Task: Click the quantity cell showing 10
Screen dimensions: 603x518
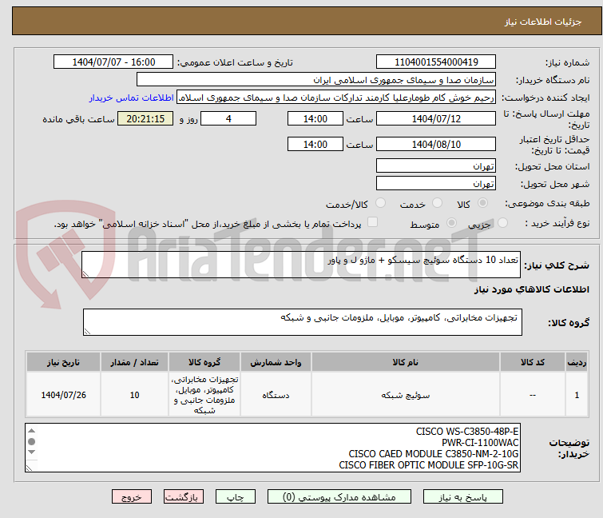Action: click(x=134, y=395)
